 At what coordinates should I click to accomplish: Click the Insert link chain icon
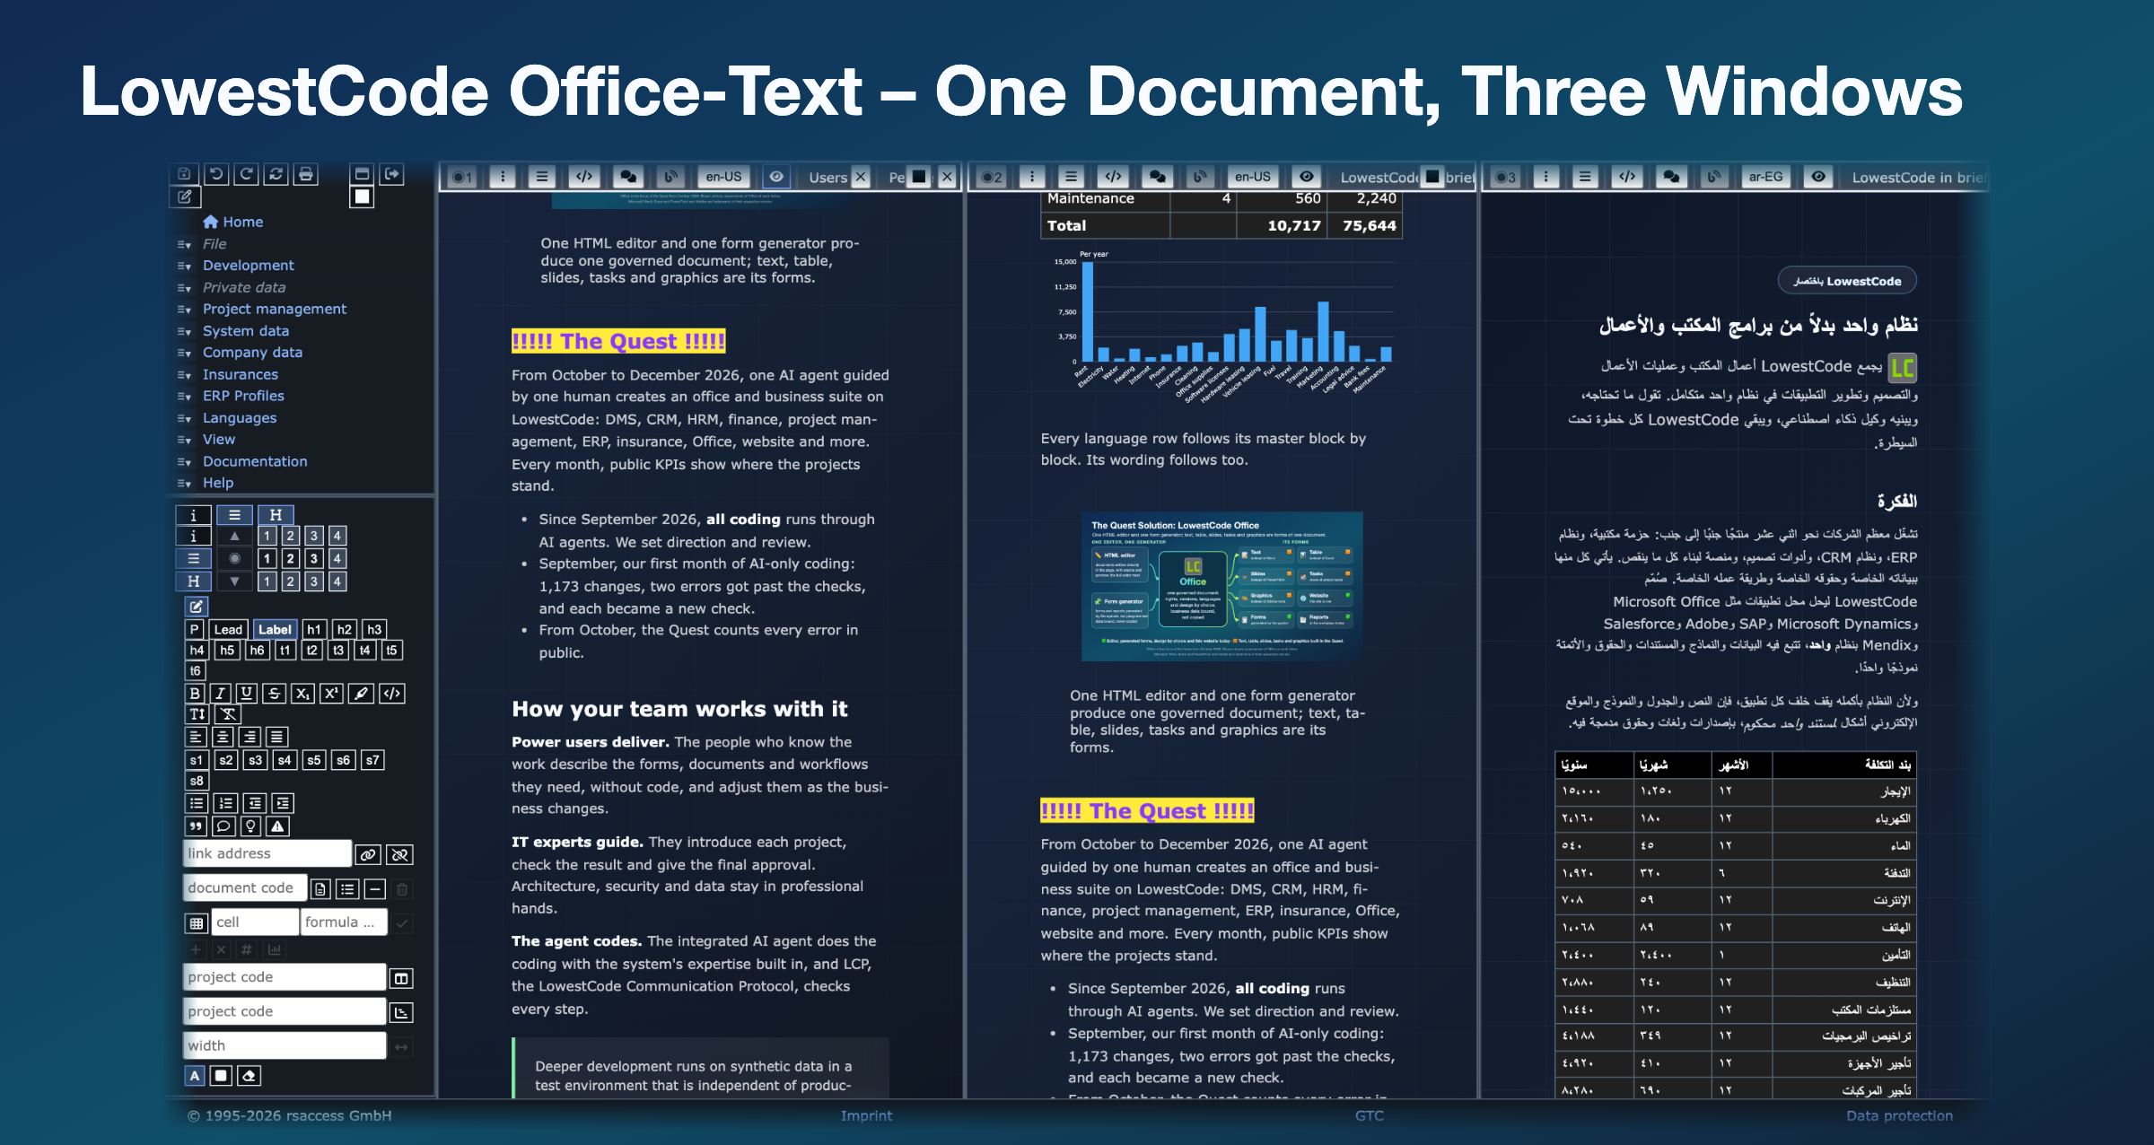click(x=368, y=854)
